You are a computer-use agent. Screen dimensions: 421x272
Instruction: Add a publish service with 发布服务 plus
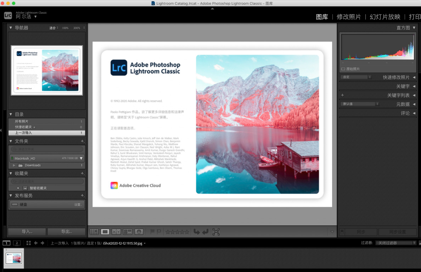[83, 195]
